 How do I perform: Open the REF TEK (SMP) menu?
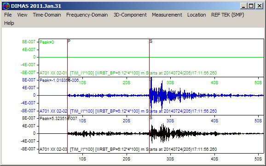coord(227,15)
